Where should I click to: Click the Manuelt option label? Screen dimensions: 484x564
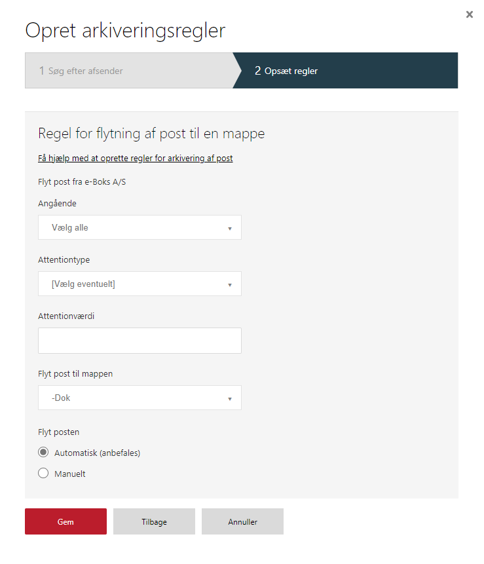(x=70, y=474)
